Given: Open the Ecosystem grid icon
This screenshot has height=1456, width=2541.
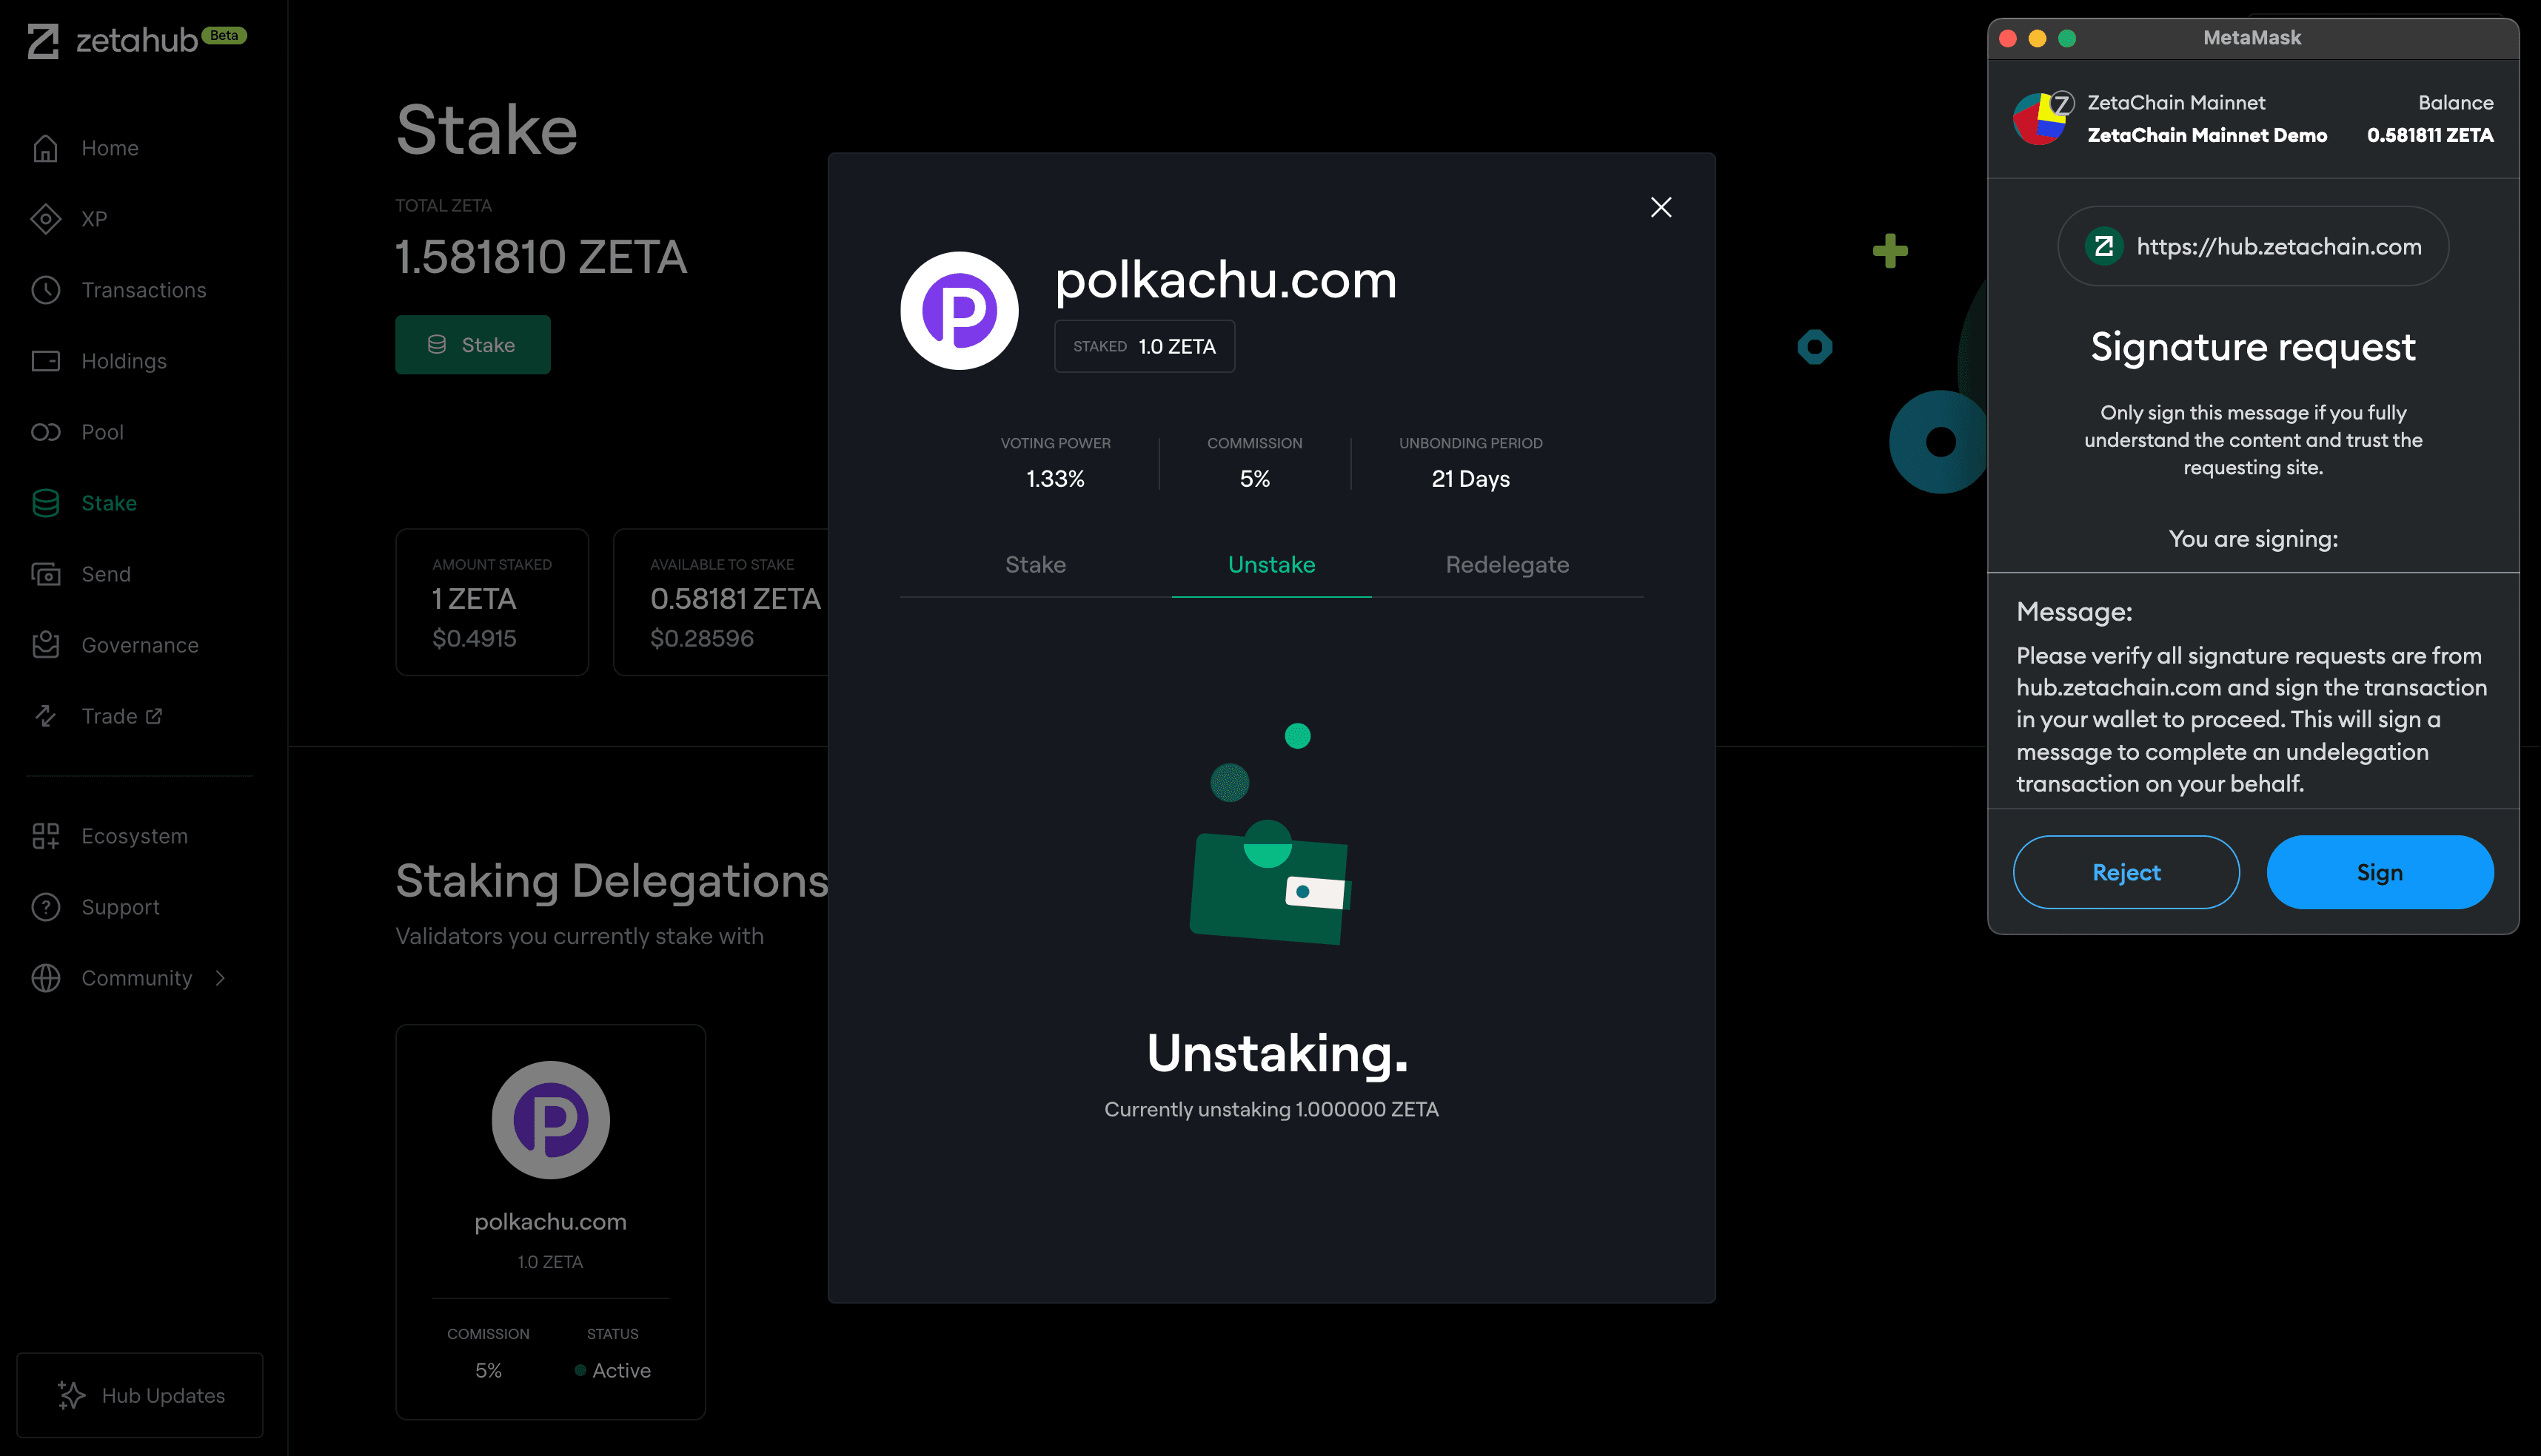Looking at the screenshot, I should click(46, 835).
